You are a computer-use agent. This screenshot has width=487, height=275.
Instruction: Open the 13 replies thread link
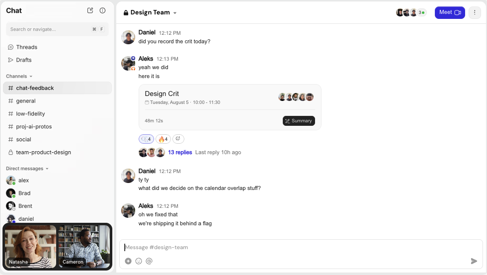[180, 152]
